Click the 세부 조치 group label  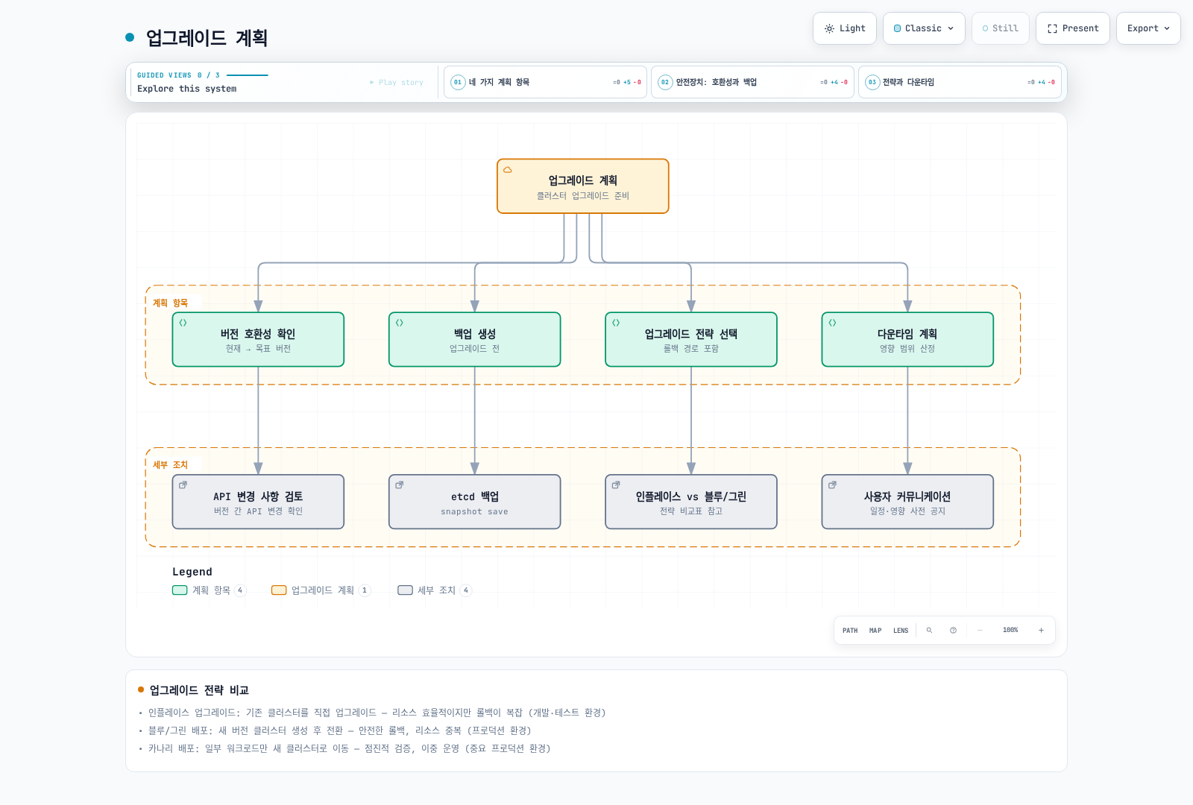click(170, 464)
